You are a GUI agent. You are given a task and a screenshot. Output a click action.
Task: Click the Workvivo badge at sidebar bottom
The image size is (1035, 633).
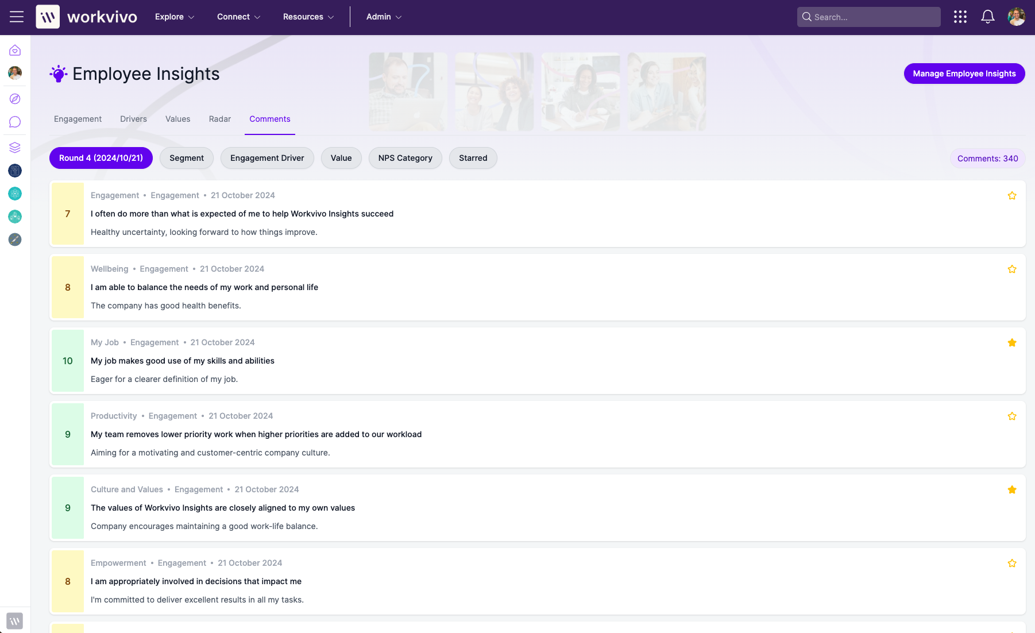point(15,621)
